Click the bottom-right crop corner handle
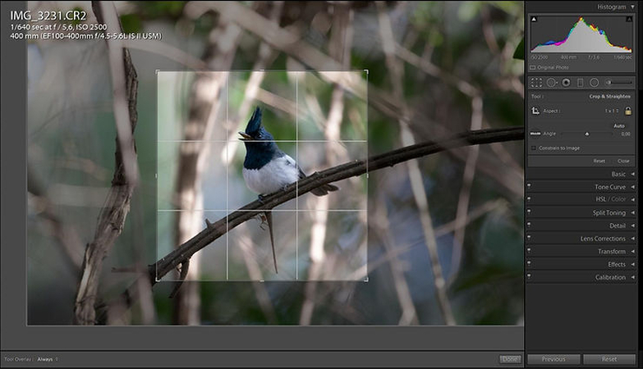This screenshot has width=643, height=369. click(x=366, y=280)
